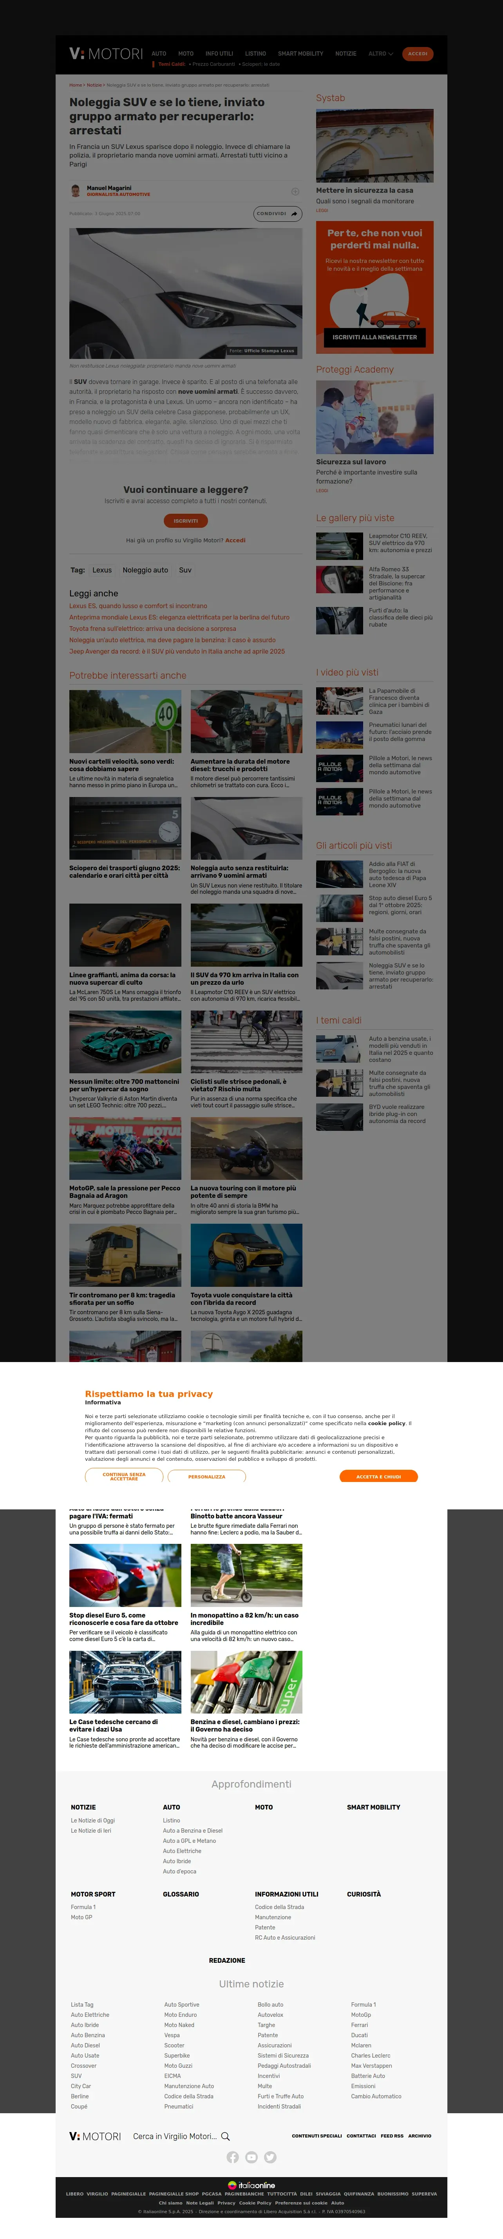Click the Italiaonline logo in the footer
The width and height of the screenshot is (503, 2239).
[251, 2184]
